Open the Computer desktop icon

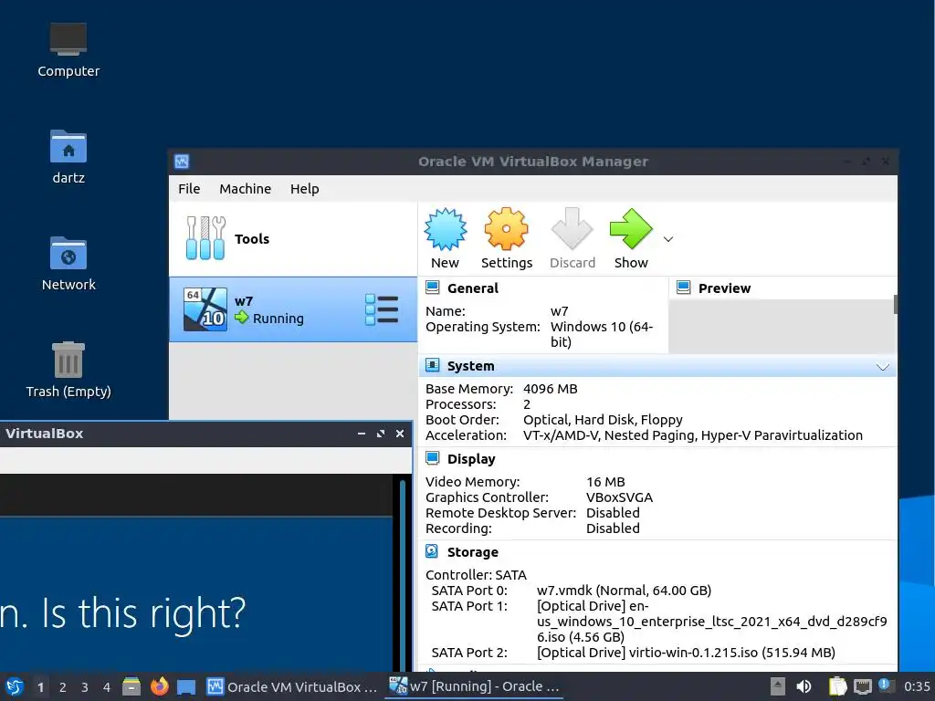tap(68, 39)
